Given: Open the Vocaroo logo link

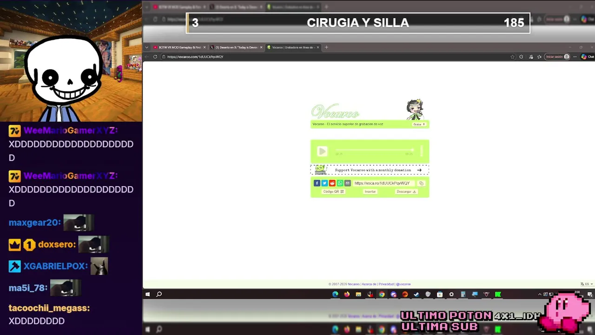Looking at the screenshot, I should pyautogui.click(x=335, y=112).
